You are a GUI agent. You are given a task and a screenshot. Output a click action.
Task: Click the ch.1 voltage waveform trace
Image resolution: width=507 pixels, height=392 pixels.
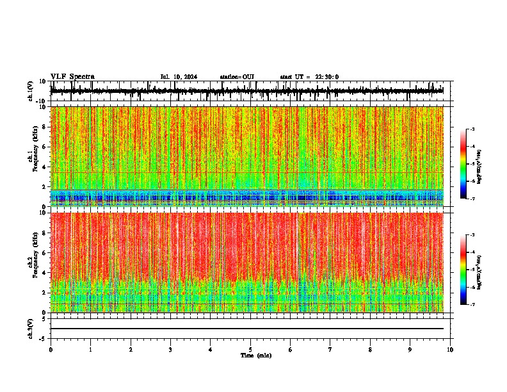(x=247, y=91)
